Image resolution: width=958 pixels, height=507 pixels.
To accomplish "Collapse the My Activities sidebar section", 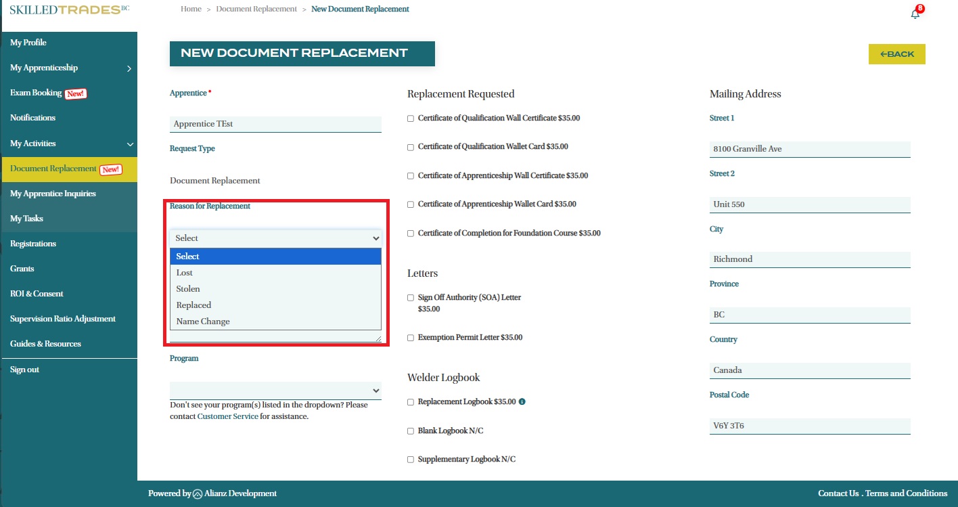I will click(130, 144).
